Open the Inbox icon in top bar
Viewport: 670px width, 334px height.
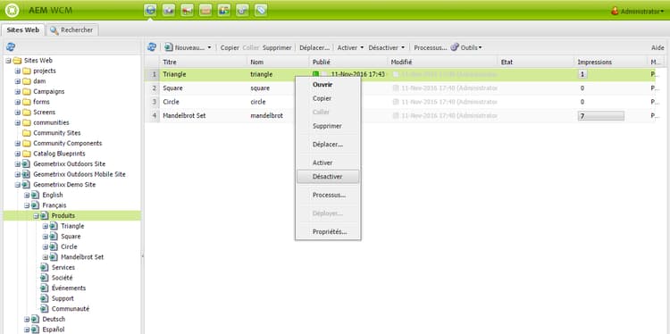click(205, 10)
